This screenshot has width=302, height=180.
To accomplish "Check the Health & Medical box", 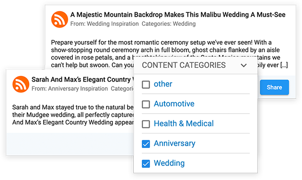I will click(146, 124).
